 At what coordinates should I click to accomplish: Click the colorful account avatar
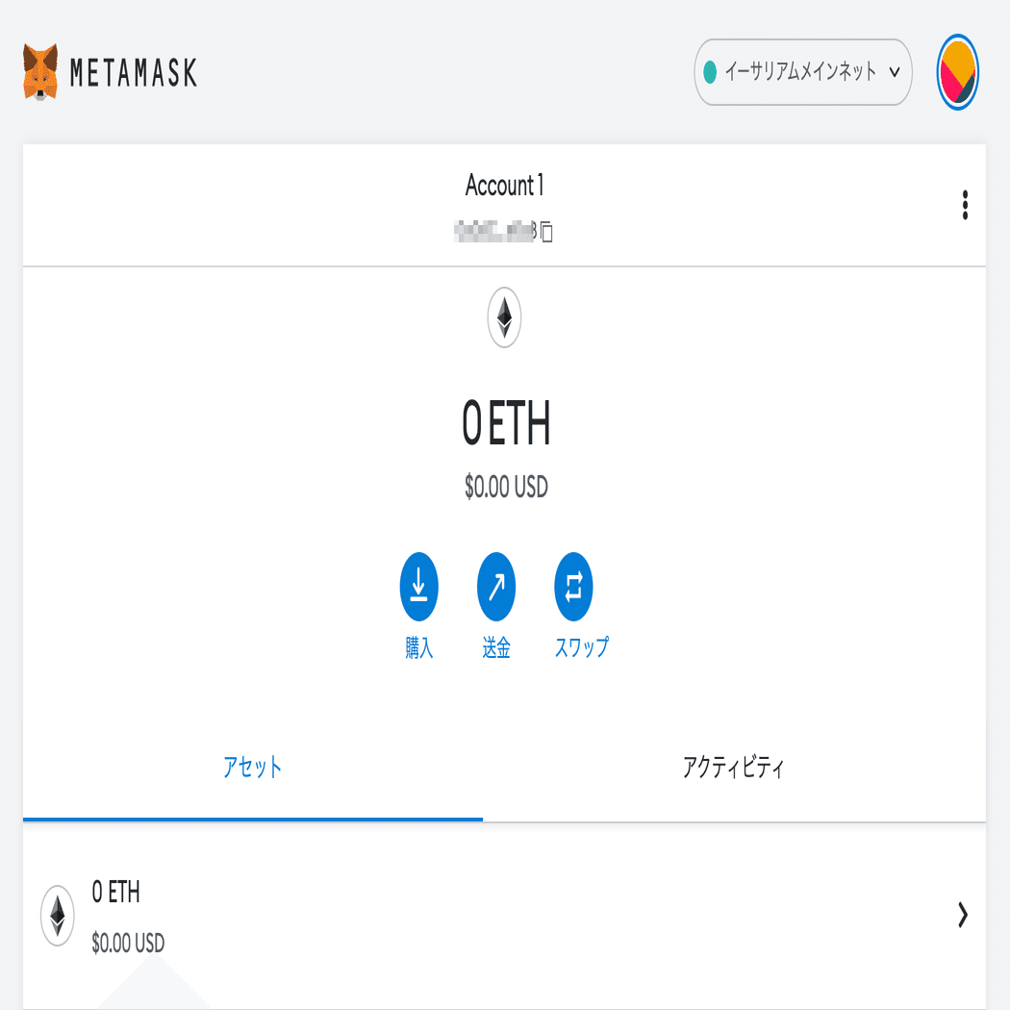tap(958, 72)
